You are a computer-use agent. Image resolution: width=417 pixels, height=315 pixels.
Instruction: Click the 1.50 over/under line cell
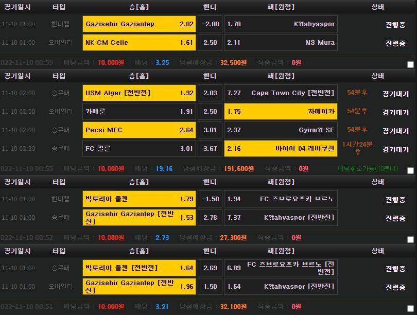tap(210, 287)
